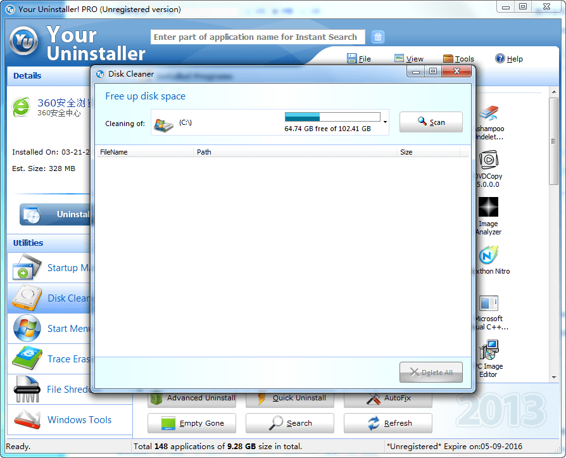Open the Start Menu utility icon

tap(27, 328)
